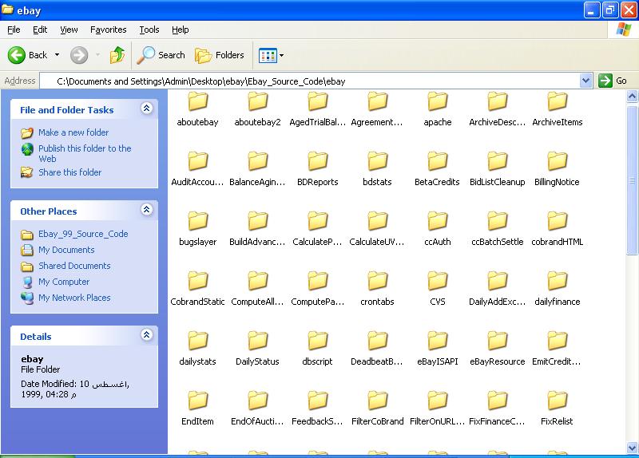Open the Views dropdown arrow
The width and height of the screenshot is (639, 458).
click(281, 56)
